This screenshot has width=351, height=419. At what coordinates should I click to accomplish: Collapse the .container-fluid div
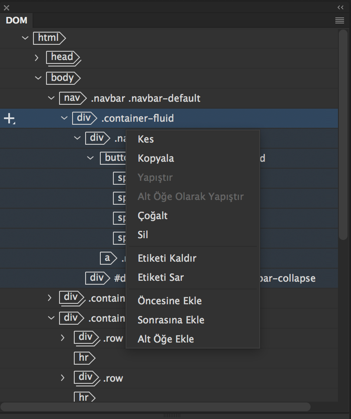click(x=64, y=118)
